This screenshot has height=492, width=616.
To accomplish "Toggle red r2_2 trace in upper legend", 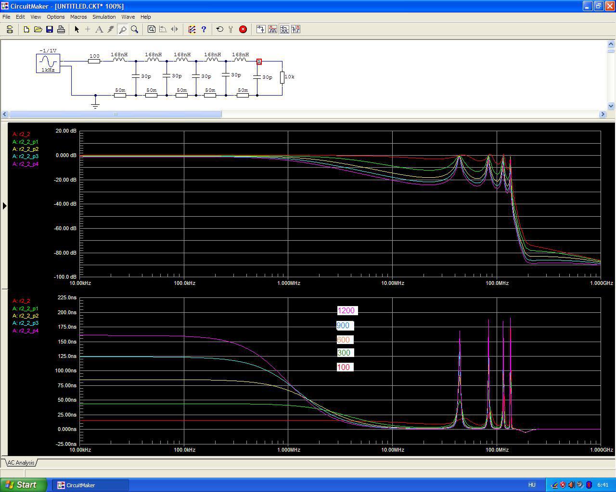I will (21, 135).
